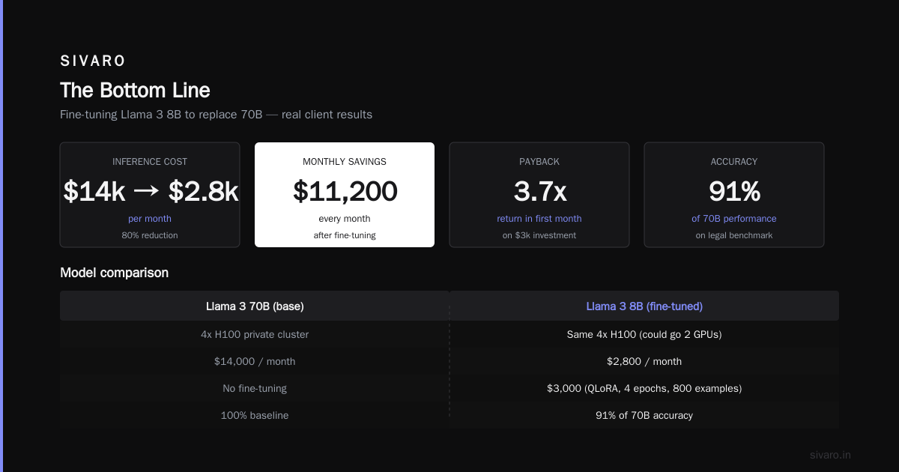This screenshot has height=472, width=899.
Task: Click the '$3,000 (QLoRA, 4 epochs, 800 examples)' cell
Action: click(644, 388)
